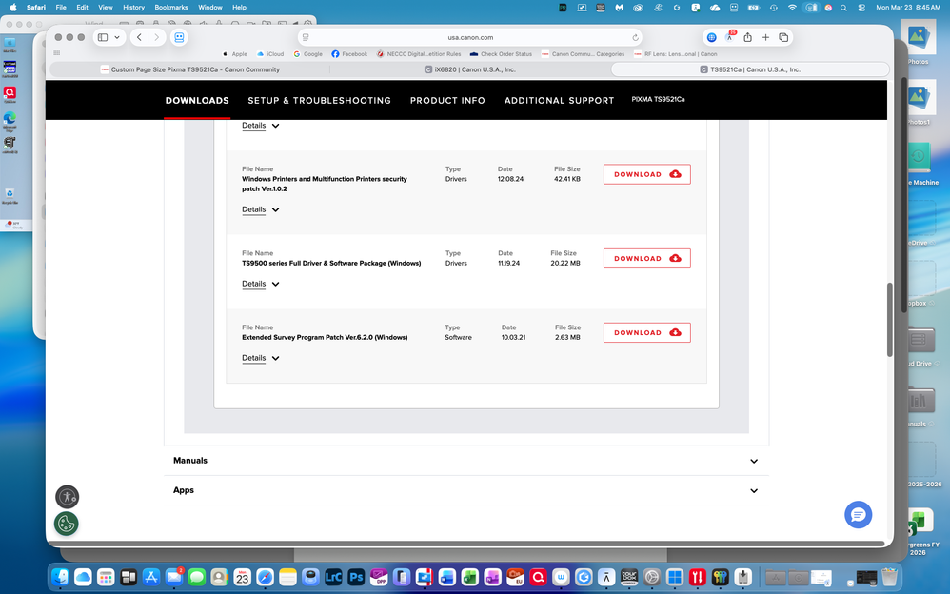Click the usa.canon.com address field
The image size is (950, 594).
470,37
